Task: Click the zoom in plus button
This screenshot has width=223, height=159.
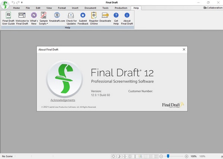Action: [187, 156]
